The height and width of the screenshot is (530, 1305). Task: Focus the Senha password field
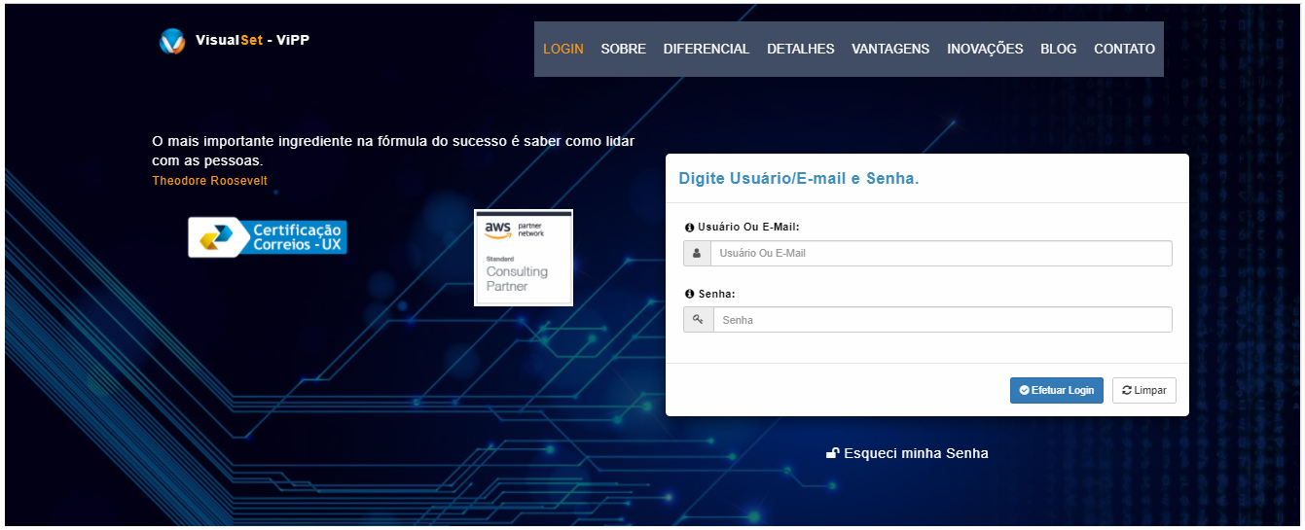pyautogui.click(x=943, y=320)
